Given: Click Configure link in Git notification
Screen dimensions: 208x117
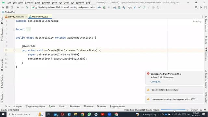Looking at the screenshot, I should tap(156, 82).
